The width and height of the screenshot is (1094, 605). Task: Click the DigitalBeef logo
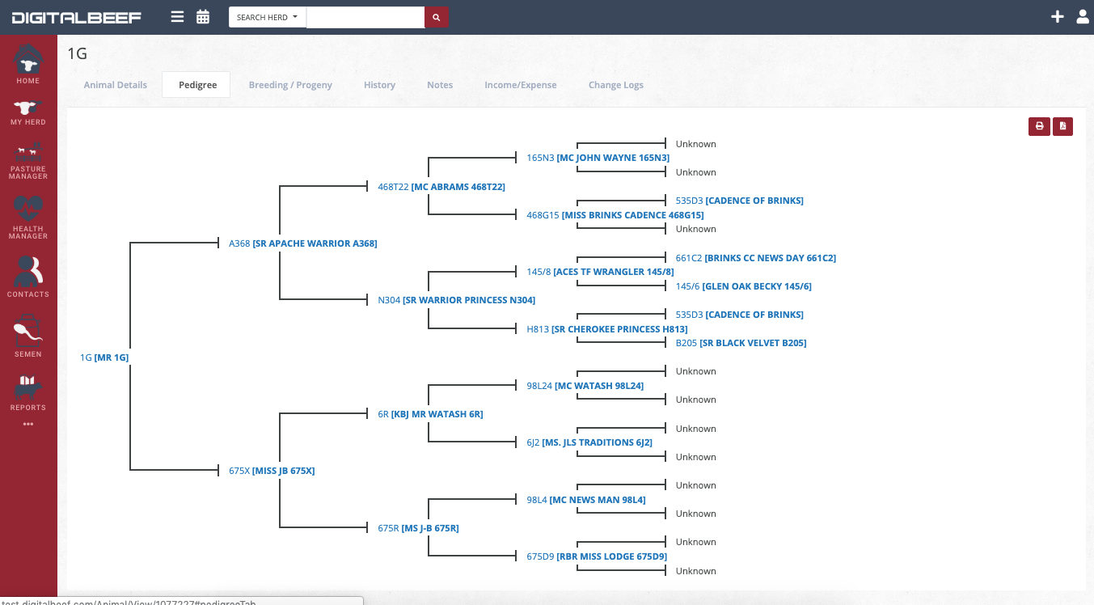77,17
